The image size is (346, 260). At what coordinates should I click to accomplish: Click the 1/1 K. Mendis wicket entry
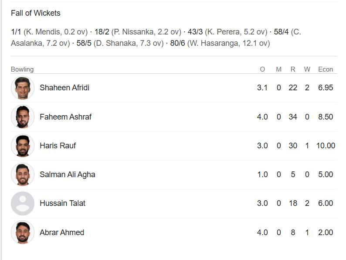coord(49,32)
